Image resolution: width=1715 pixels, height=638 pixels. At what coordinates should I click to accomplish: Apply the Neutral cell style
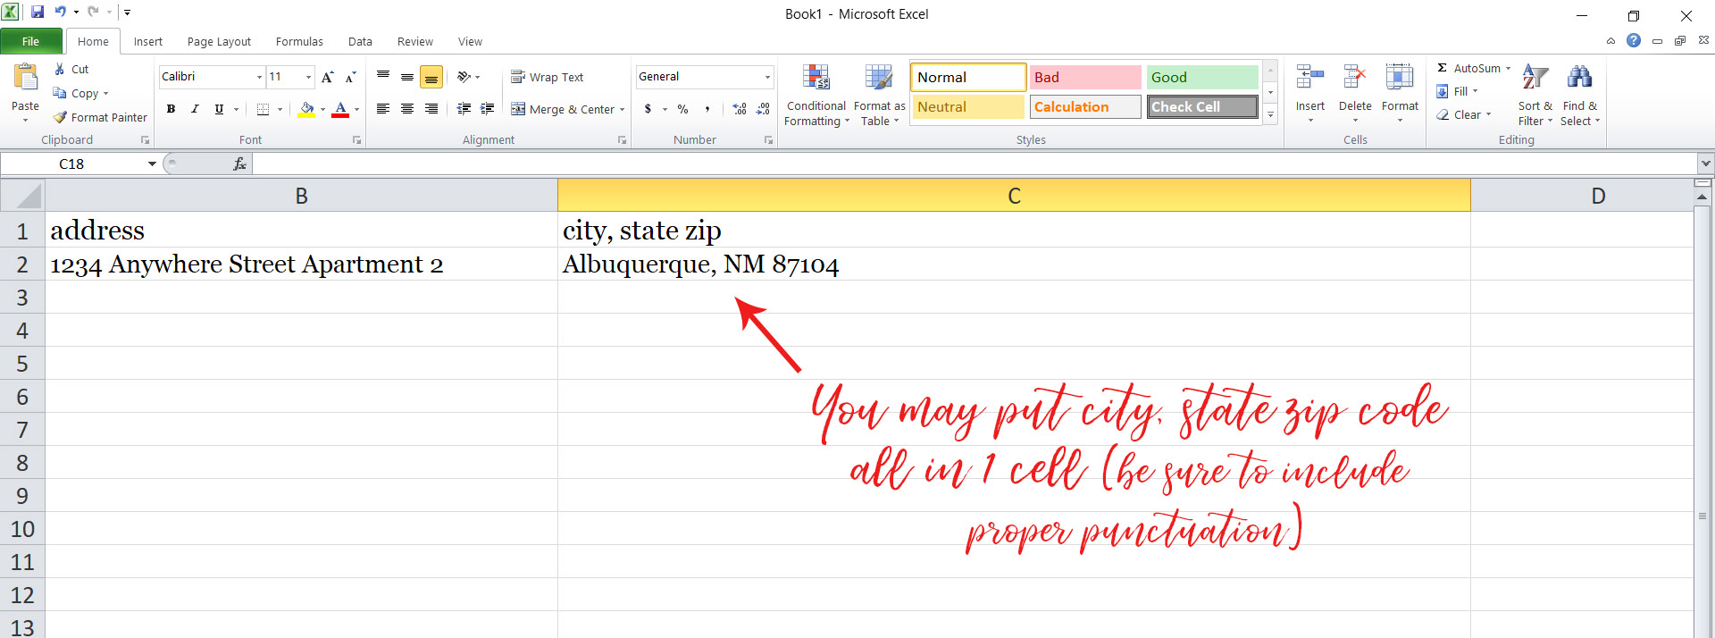point(968,106)
